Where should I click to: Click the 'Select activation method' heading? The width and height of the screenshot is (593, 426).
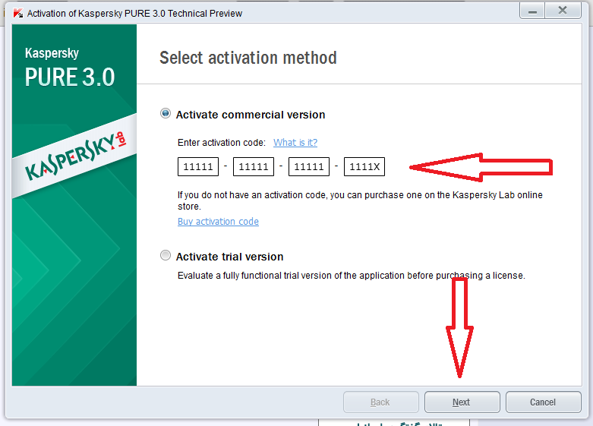[x=248, y=58]
